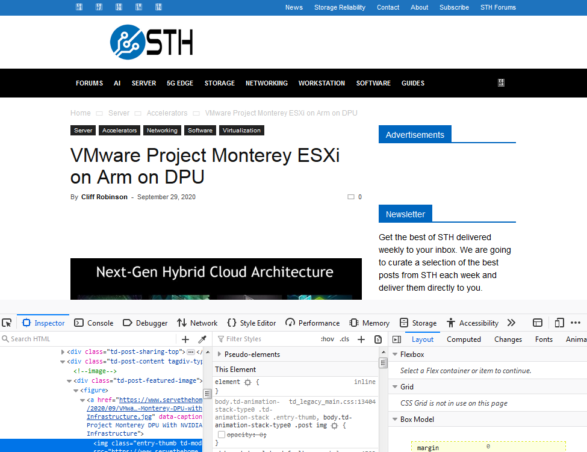Open the comments count icon beside 0

pyautogui.click(x=351, y=197)
